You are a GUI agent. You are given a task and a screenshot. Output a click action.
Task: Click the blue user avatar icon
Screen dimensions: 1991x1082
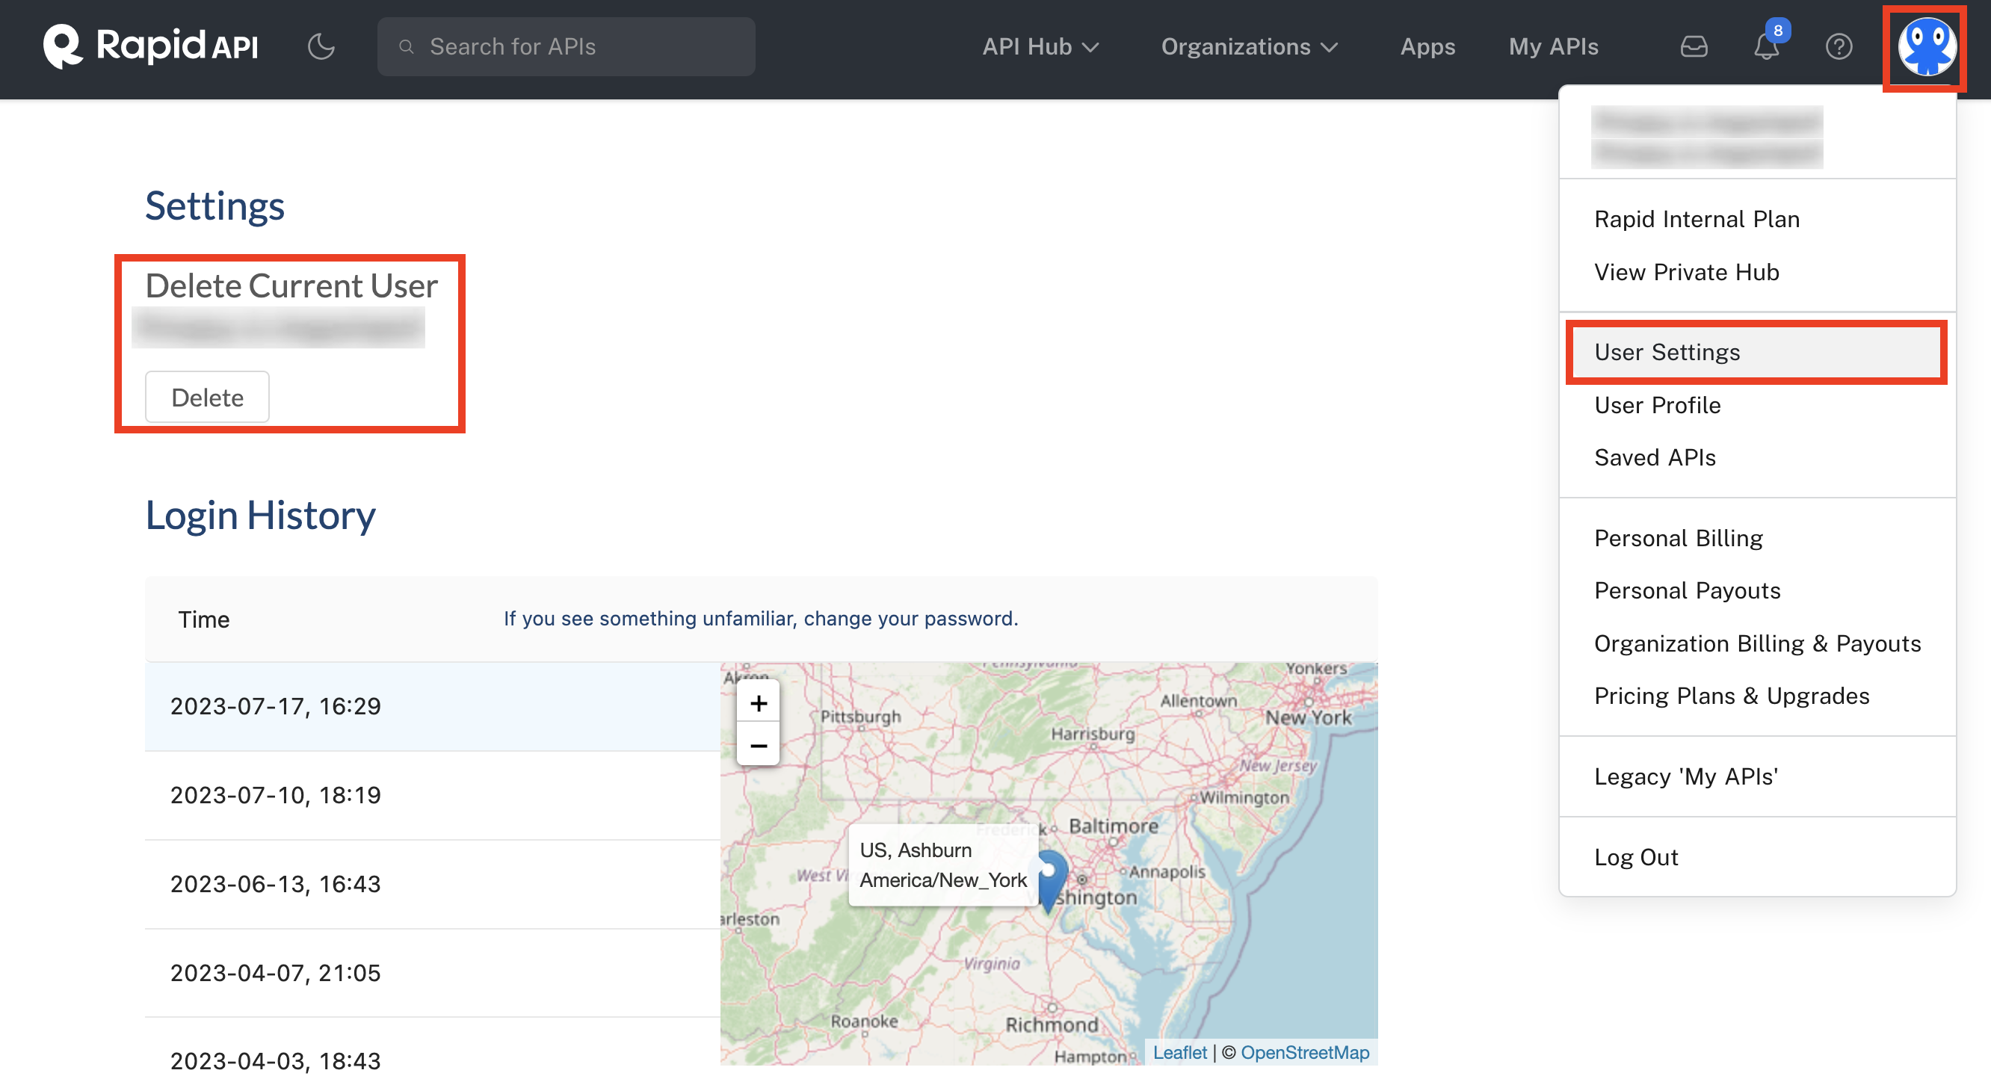(x=1926, y=46)
